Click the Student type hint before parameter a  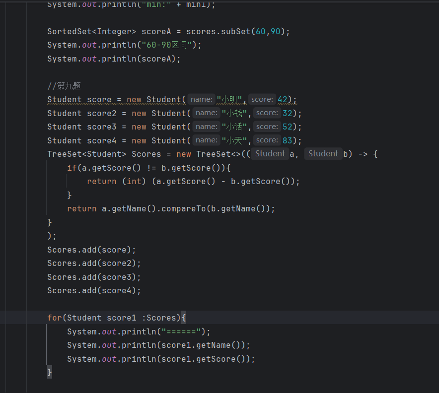click(x=270, y=154)
